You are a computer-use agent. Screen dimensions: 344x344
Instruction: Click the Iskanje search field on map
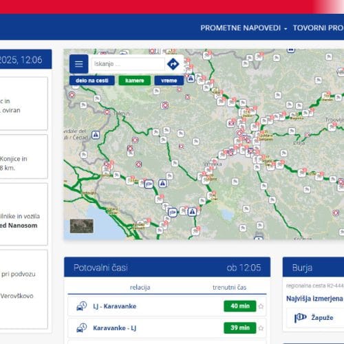point(128,64)
